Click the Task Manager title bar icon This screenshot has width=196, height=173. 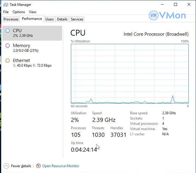pyautogui.click(x=6, y=5)
